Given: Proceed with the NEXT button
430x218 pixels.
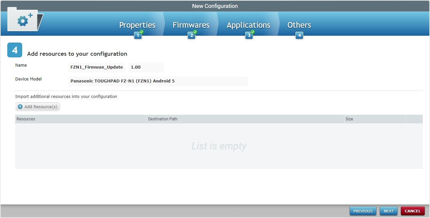Looking at the screenshot, I should pyautogui.click(x=388, y=211).
